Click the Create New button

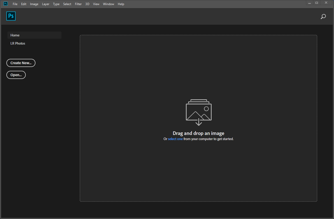point(21,63)
